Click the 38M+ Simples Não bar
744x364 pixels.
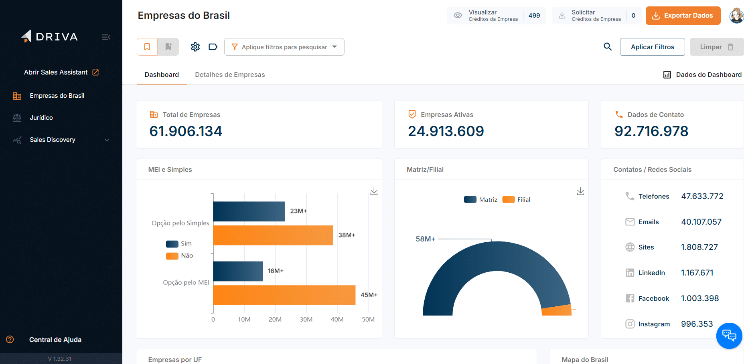pos(273,235)
